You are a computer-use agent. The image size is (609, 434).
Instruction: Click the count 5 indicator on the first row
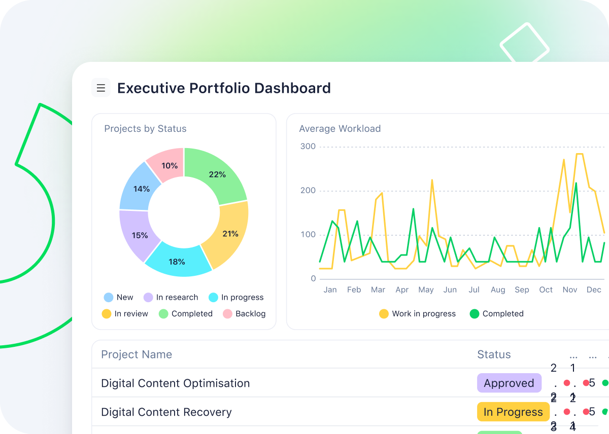coord(591,383)
